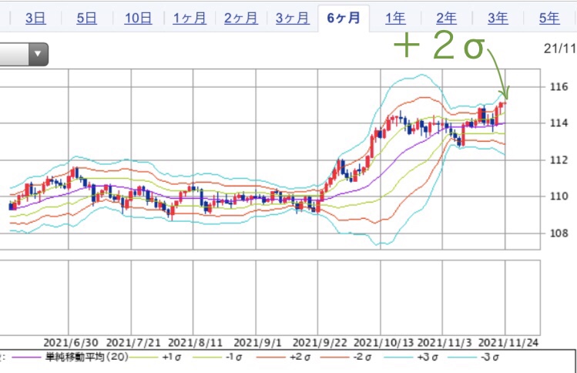The image size is (577, 373).
Task: Click the 2021/11/24 date label
Action: (508, 343)
